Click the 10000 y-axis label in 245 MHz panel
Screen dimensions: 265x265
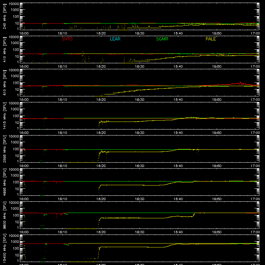pyautogui.click(x=14, y=4)
